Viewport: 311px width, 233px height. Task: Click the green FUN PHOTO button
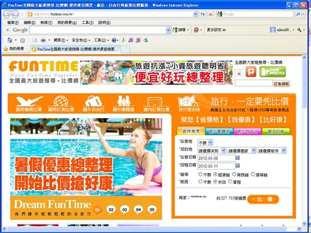(x=272, y=72)
